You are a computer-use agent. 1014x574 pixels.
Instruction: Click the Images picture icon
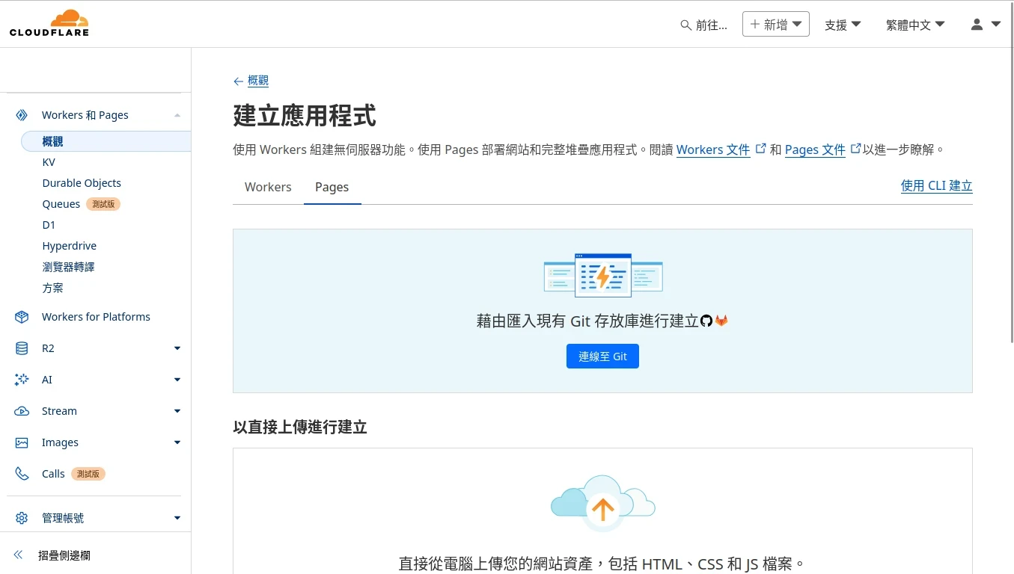tap(22, 442)
